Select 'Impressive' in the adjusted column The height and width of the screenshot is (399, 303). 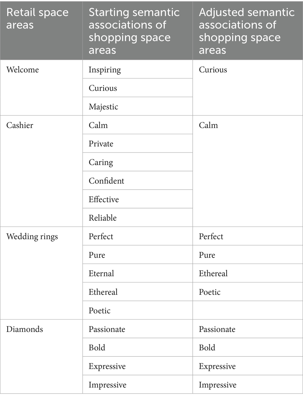coord(217,385)
